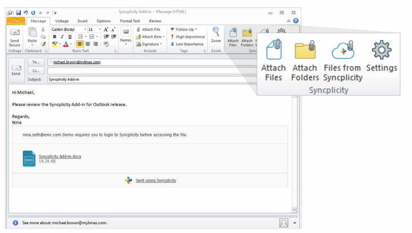Align text left
Viewport: 412px width, 233px height.
coord(80,44)
